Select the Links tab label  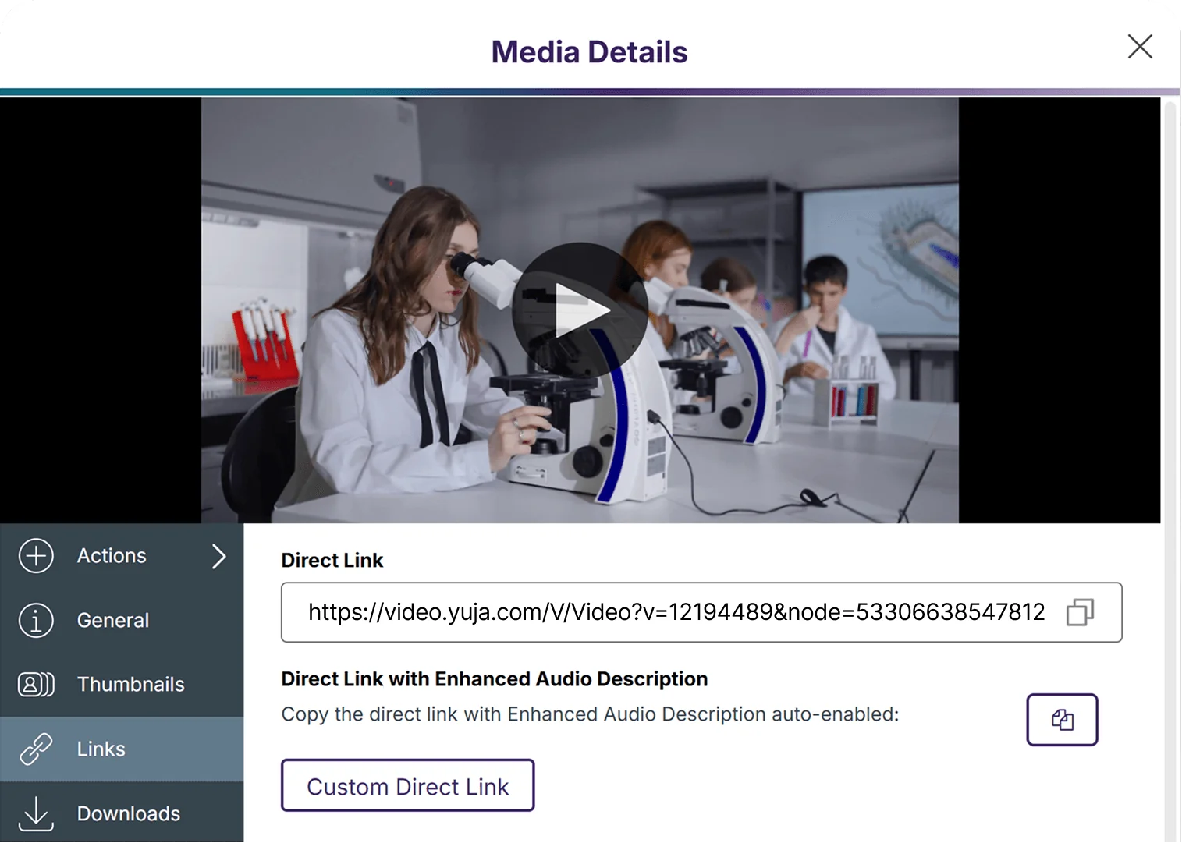coord(101,749)
